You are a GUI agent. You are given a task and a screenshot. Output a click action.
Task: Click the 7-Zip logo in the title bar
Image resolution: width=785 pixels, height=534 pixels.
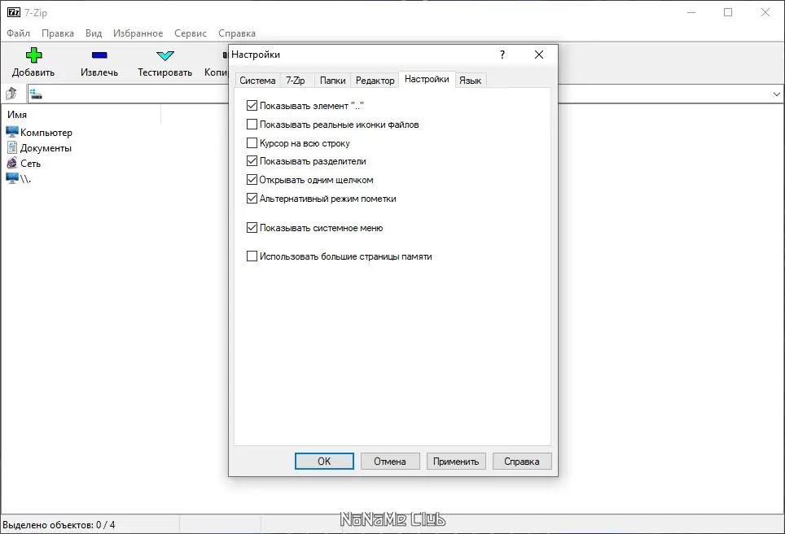pos(14,12)
